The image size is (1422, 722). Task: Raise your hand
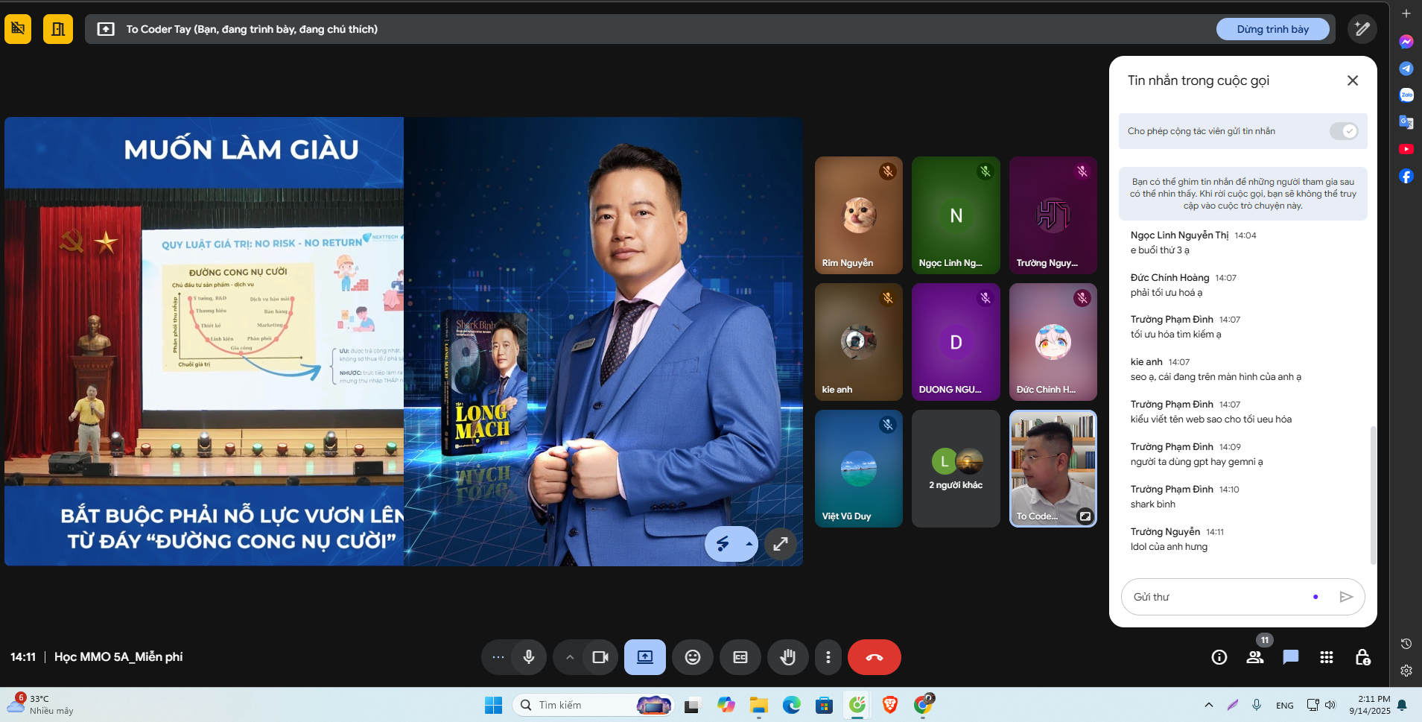coord(788,657)
